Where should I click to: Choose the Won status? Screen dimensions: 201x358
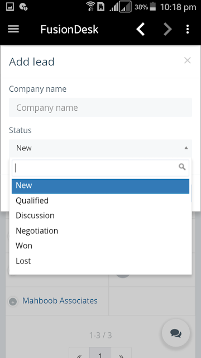(100, 246)
